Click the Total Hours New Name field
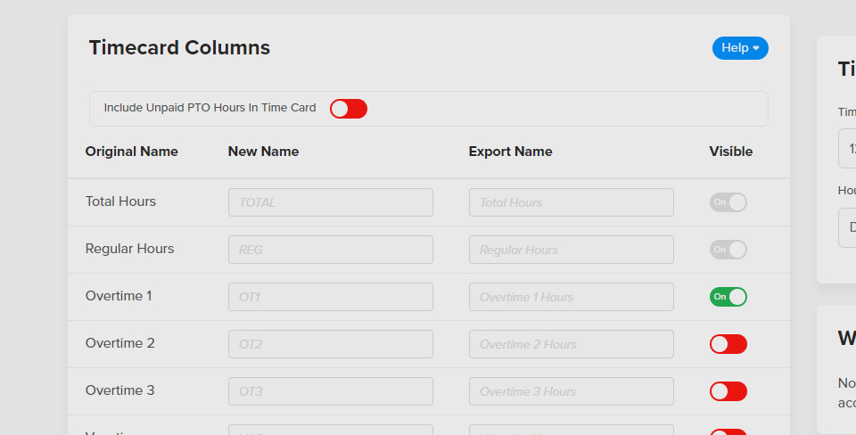The width and height of the screenshot is (856, 435). point(330,202)
